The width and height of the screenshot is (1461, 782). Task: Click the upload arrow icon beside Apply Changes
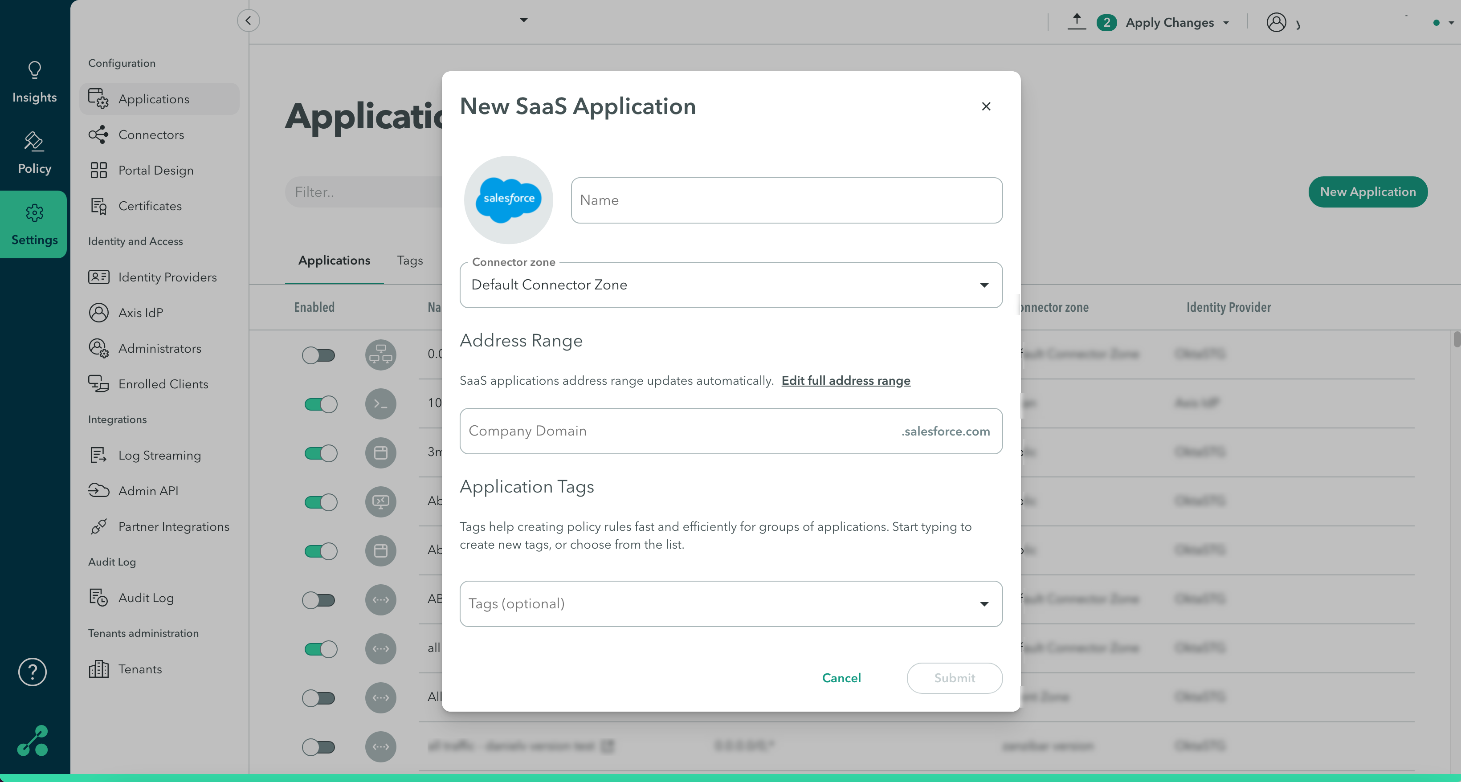click(1077, 21)
